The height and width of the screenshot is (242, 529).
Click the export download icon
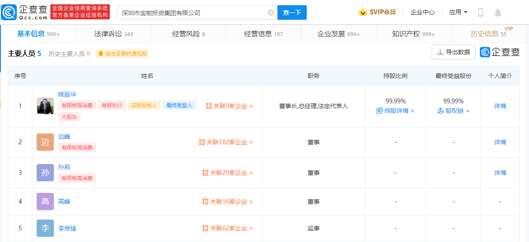click(440, 52)
